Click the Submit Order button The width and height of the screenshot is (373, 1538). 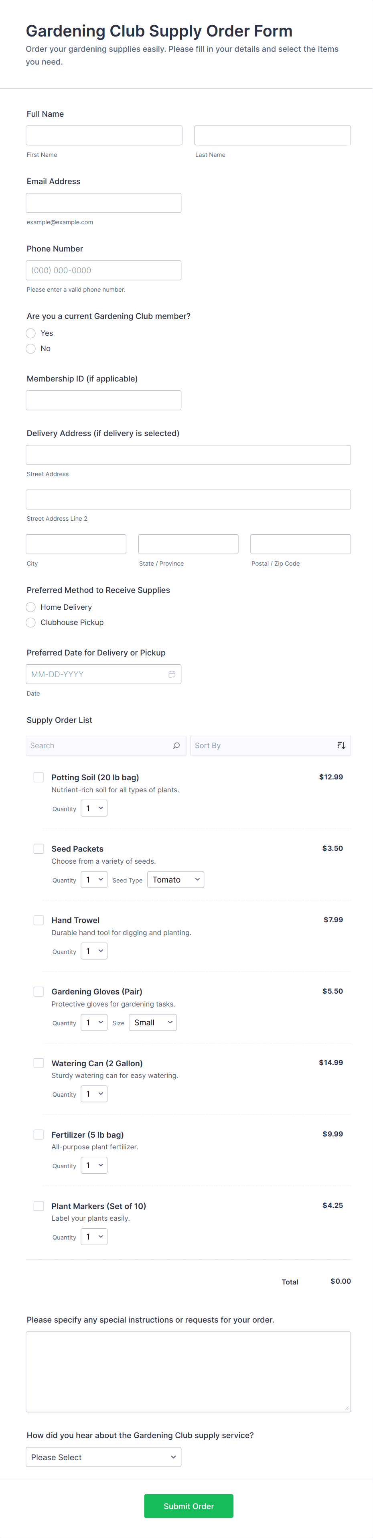pyautogui.click(x=189, y=1506)
